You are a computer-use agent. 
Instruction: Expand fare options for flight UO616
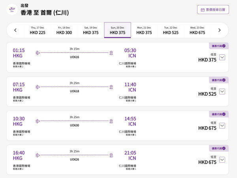point(222,57)
